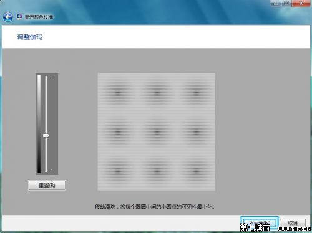Image resolution: width=312 pixels, height=233 pixels.
Task: Click the 下一步(N) next button
Action: [x=260, y=223]
